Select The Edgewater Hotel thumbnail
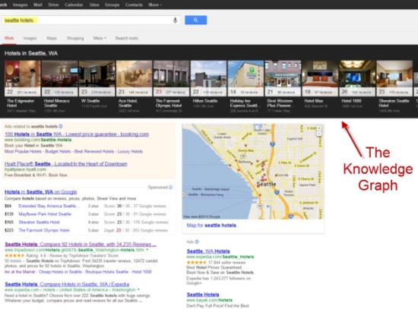The height and width of the screenshot is (309, 418). [22, 78]
